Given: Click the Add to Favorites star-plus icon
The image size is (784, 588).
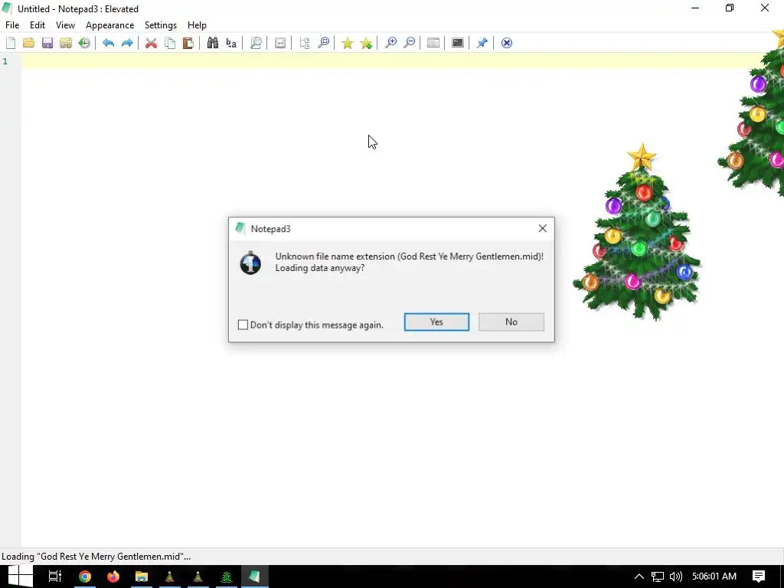Looking at the screenshot, I should (367, 43).
